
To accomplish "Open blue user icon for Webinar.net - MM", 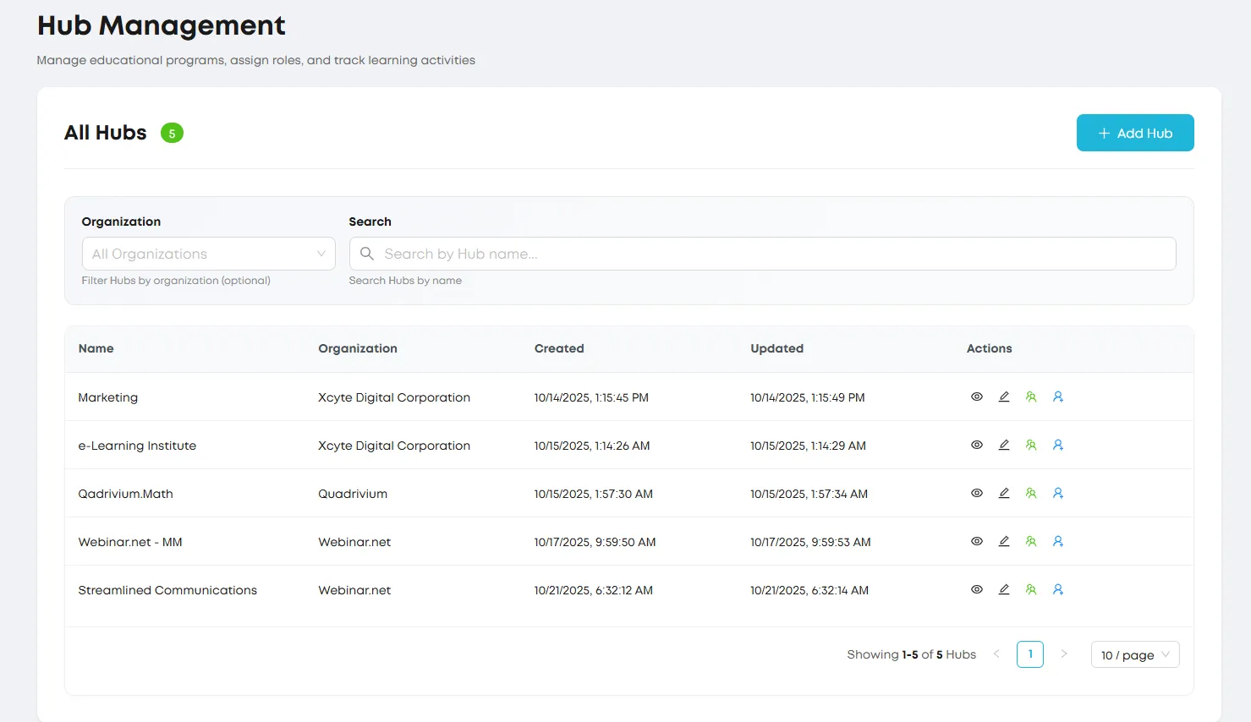I will click(x=1058, y=541).
